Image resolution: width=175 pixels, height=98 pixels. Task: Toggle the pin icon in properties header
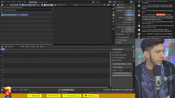coord(133,5)
